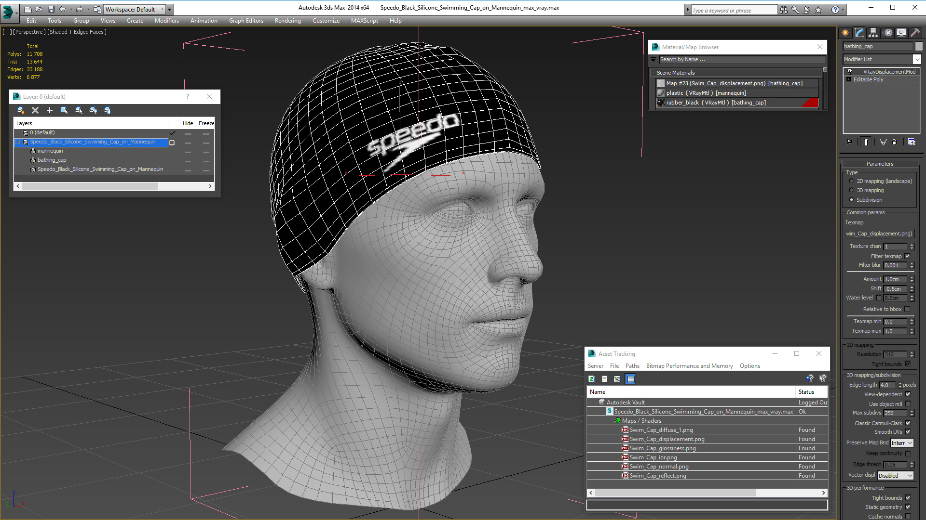Viewport: 926px width, 520px height.
Task: Open Material/Map Browser options arrow
Action: click(x=654, y=60)
